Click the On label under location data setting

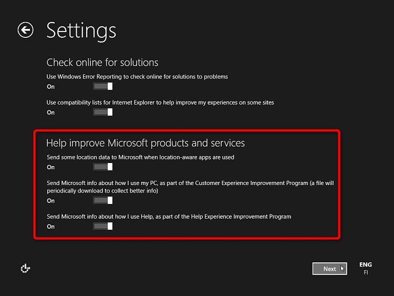[51, 167]
